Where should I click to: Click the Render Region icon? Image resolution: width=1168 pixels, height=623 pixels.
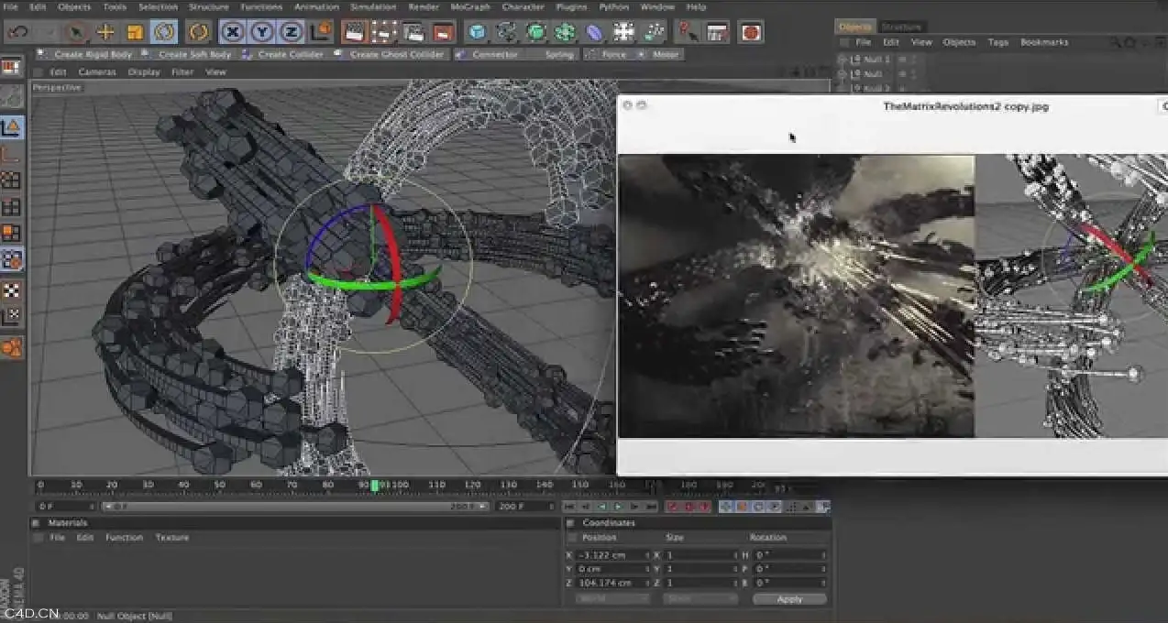383,32
